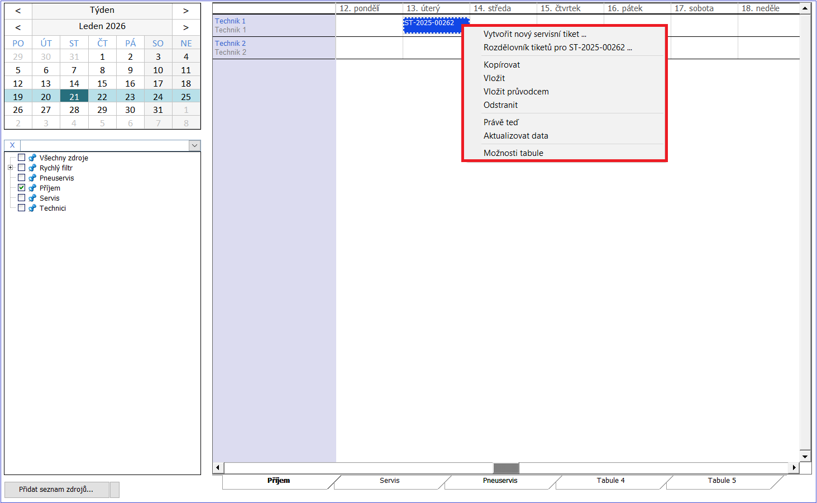Switch to the Pneuservis board tab
The height and width of the screenshot is (503, 817).
coord(500,481)
